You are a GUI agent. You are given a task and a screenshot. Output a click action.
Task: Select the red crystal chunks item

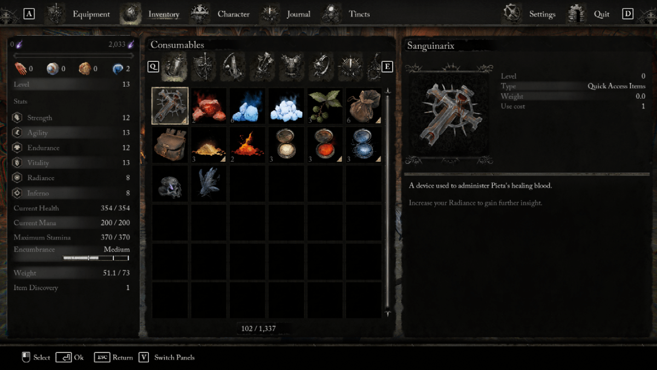coord(209,106)
